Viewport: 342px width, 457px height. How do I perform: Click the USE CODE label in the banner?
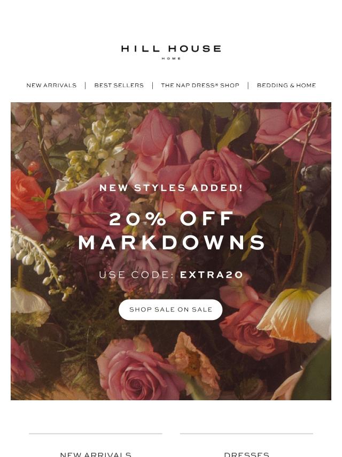(136, 275)
